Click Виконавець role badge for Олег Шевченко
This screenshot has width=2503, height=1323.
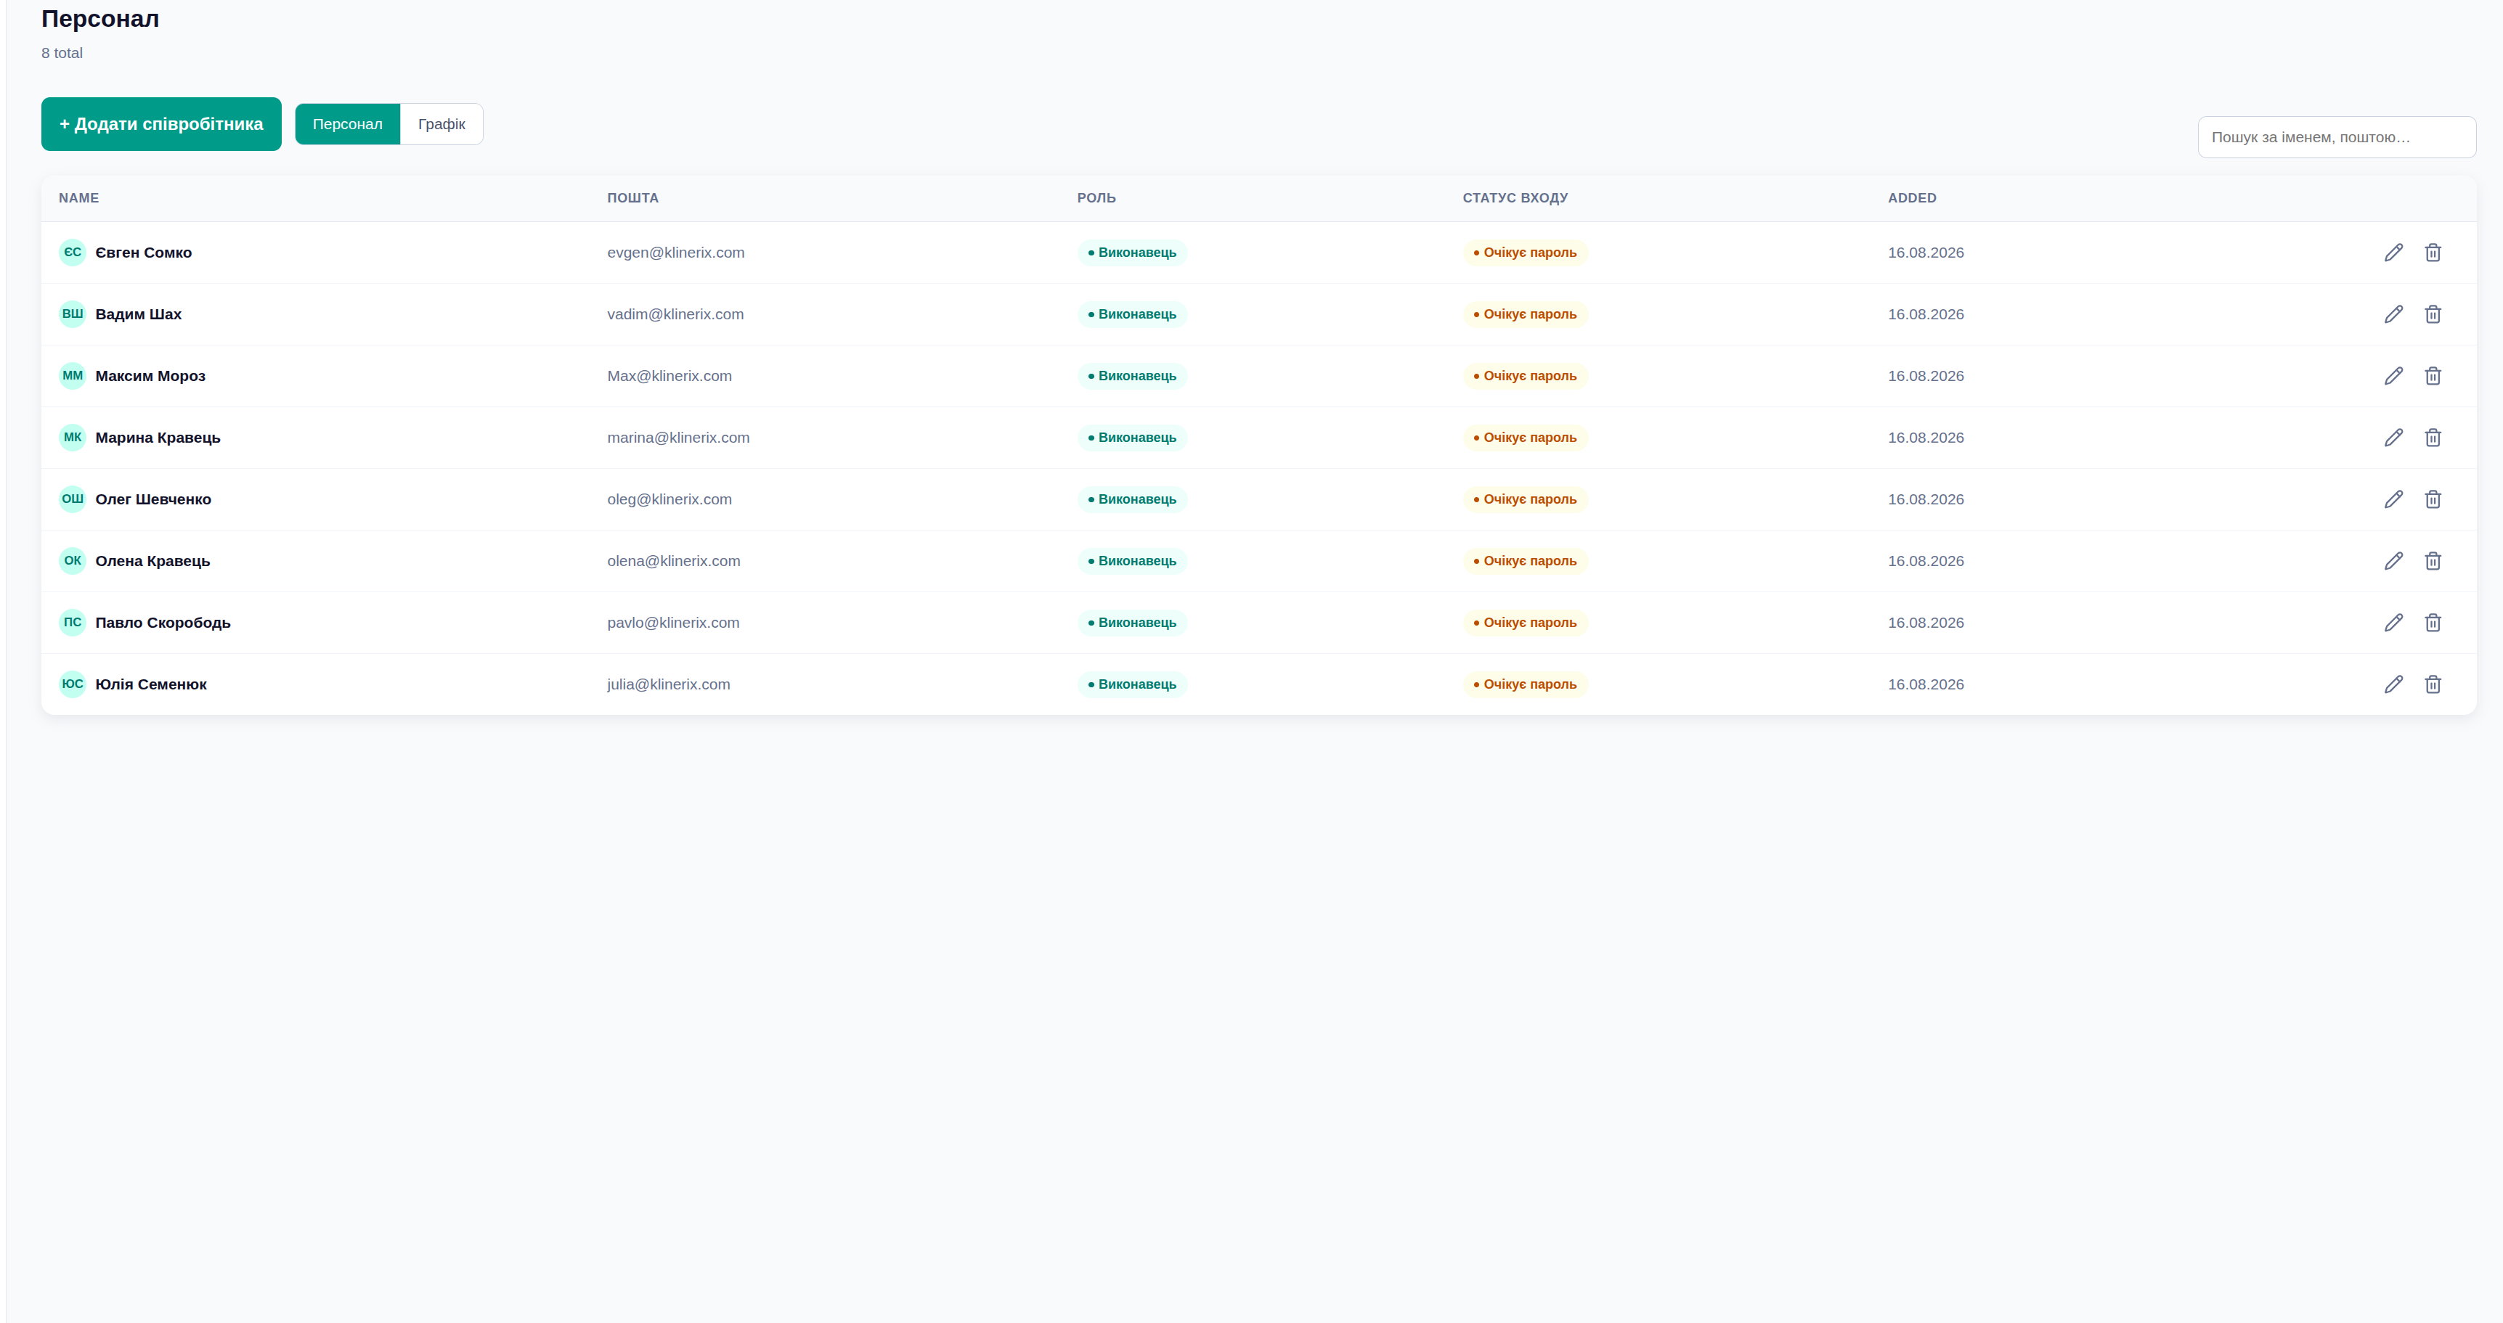[1132, 499]
